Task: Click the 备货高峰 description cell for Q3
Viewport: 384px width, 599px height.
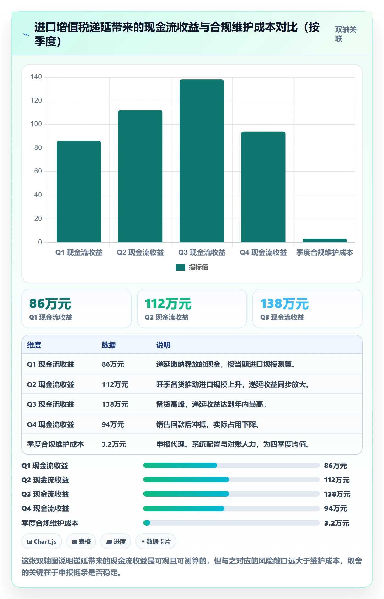Action: tap(211, 404)
